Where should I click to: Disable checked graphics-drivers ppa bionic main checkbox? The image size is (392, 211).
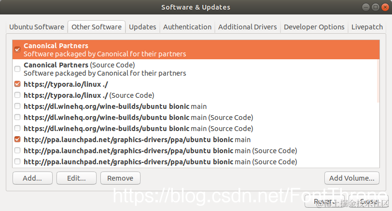pyautogui.click(x=17, y=139)
